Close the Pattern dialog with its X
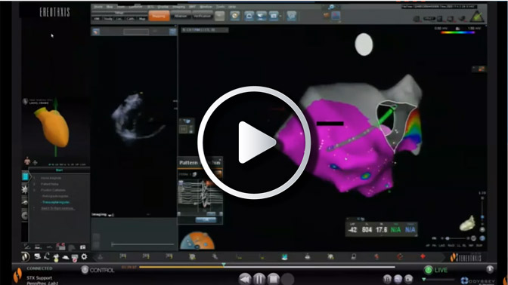This screenshot has width=508, height=285. click(220, 160)
